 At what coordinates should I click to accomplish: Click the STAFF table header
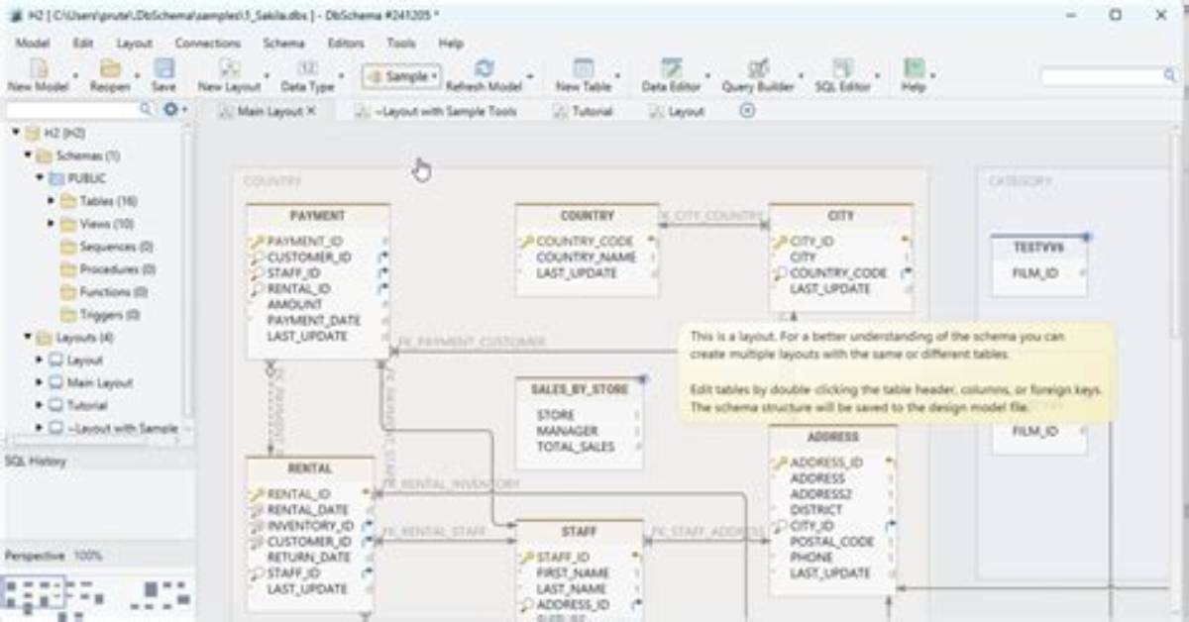click(580, 532)
